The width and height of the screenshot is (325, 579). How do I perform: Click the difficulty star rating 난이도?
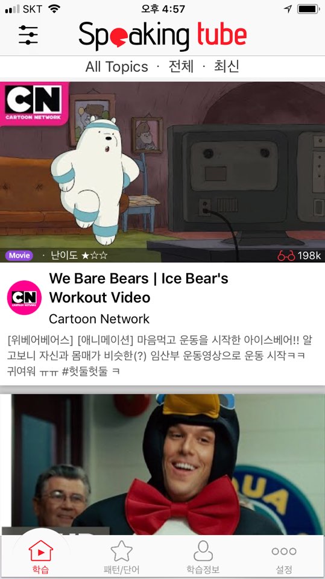coord(79,256)
